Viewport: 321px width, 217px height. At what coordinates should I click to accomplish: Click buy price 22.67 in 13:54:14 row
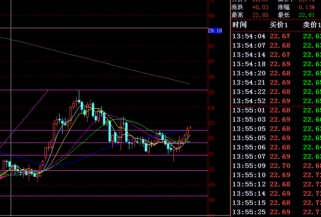(x=280, y=55)
